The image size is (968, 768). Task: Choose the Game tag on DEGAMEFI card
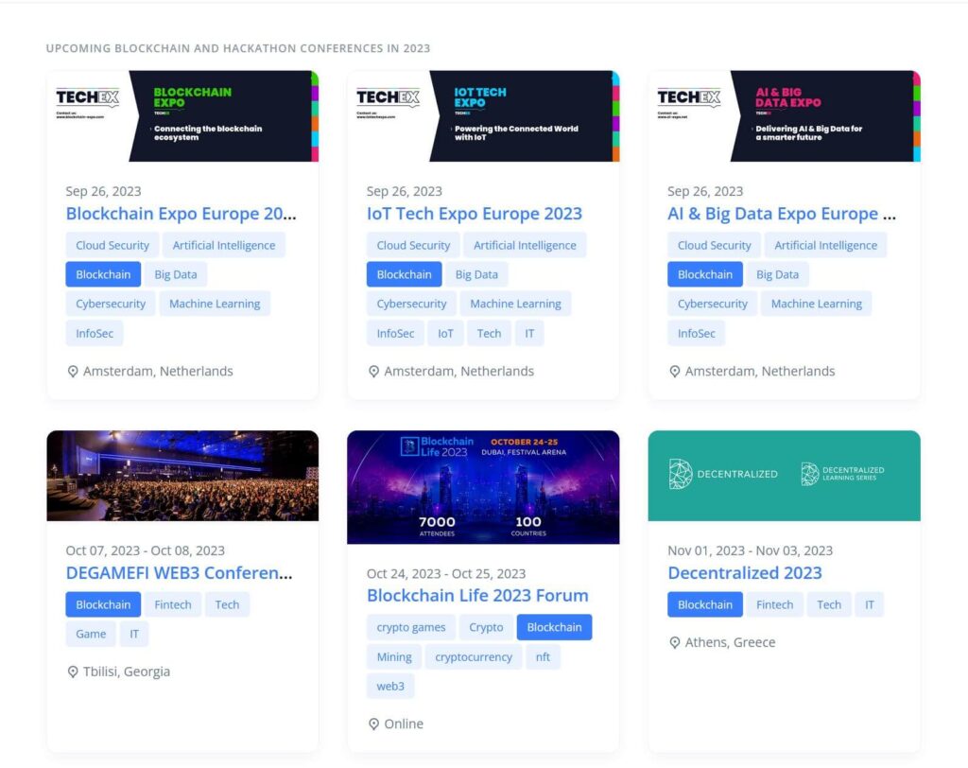[x=91, y=634]
